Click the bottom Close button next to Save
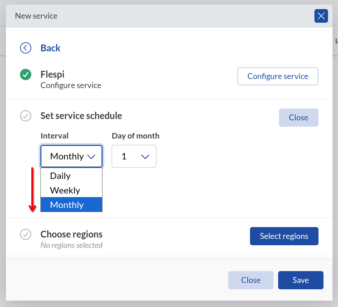 [x=250, y=280]
